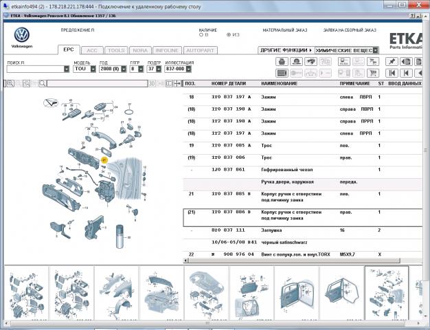Screen dimensions: 430x330
Task: Open the shopping cart icon
Action: (373, 73)
